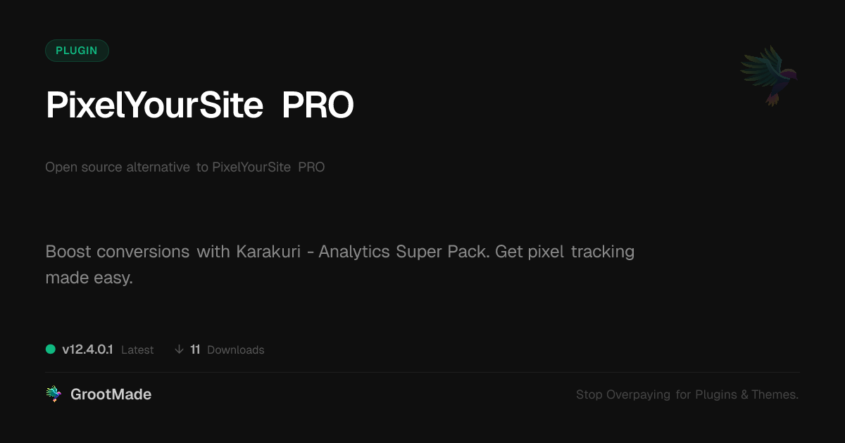Click the large hummingbird logo at top right
845x443 pixels.
coord(769,75)
